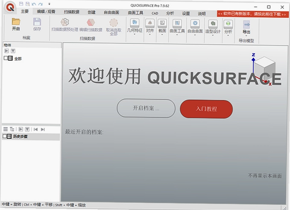Toggle the 全部 checkbox in object tree
290x210 pixels.
pos(6,58)
